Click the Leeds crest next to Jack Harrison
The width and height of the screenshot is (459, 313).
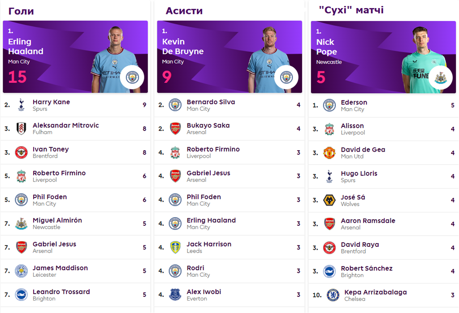point(175,247)
